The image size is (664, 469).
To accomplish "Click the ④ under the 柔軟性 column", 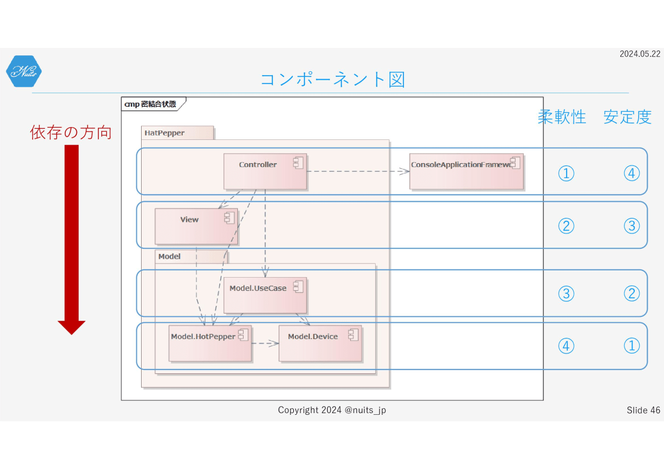I will (566, 346).
